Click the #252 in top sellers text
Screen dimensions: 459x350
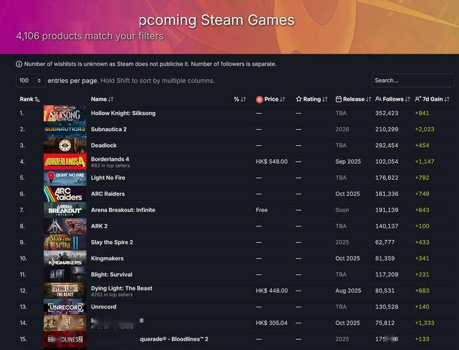[111, 295]
